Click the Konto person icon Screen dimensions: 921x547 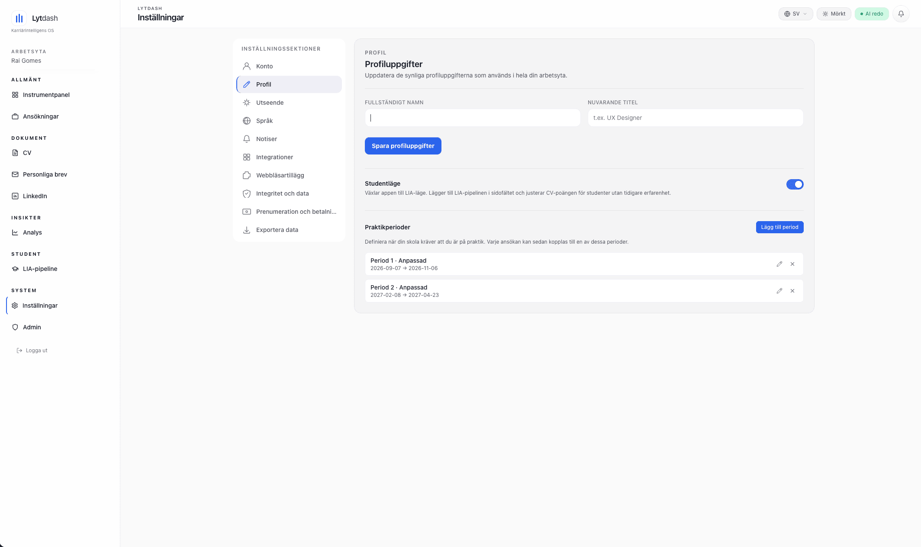247,66
